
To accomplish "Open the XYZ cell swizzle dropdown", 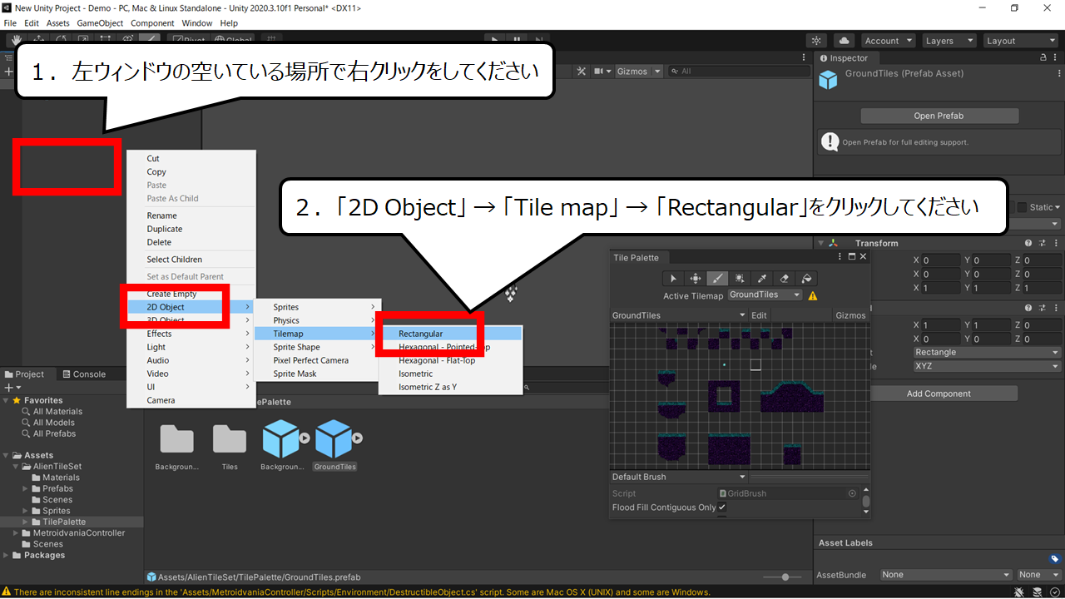I will tap(986, 366).
